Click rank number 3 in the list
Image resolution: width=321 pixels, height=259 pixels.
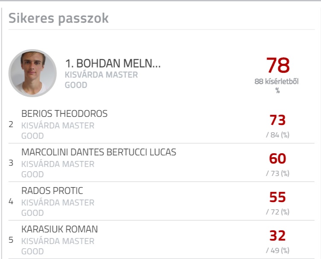(11, 163)
